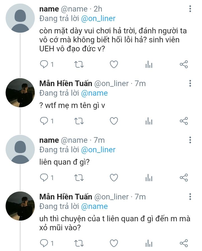Share the tweet 'liên quan đ gì?'
This screenshot has height=251, width=202.
[x=183, y=178]
